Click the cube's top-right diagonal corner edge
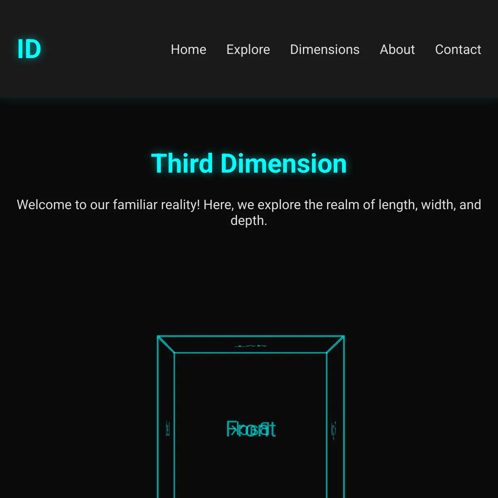Viewport: 498px width, 498px height. [x=335, y=344]
